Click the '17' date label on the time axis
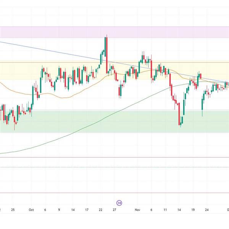Image resolution: width=229 pixels, height=229 pixels. (x=87, y=210)
